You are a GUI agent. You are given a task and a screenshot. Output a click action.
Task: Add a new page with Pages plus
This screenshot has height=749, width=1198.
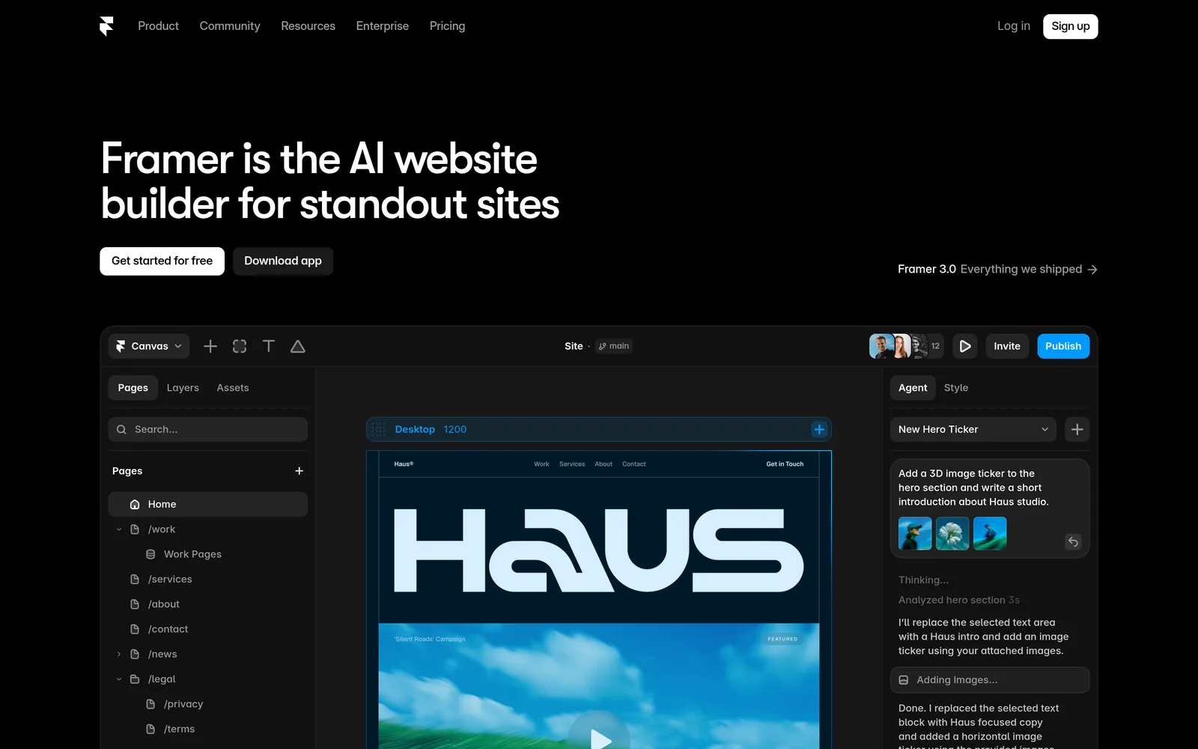[299, 471]
